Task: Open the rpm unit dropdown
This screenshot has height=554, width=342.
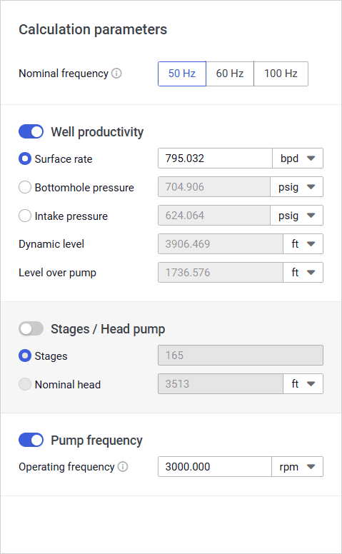Action: [x=297, y=467]
